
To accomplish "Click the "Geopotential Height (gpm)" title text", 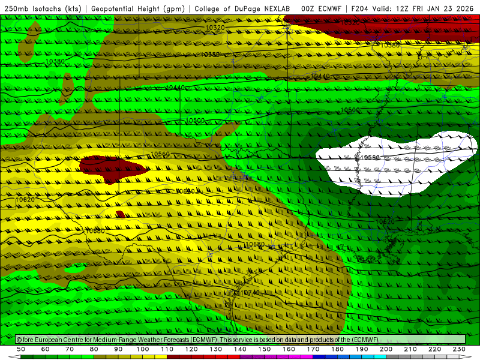I will tap(138, 8).
